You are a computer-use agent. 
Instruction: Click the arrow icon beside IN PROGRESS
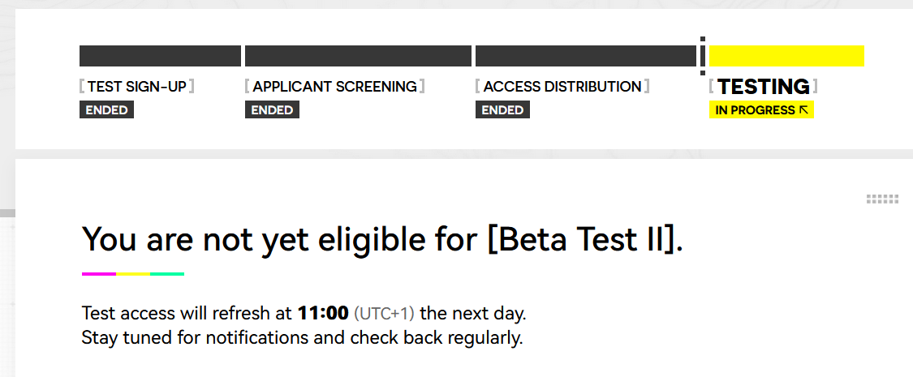tap(803, 110)
